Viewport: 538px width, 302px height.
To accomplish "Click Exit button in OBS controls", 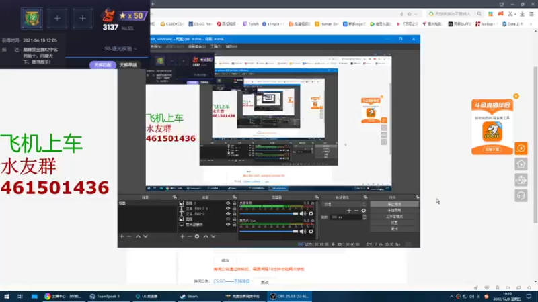I will 394,229.
